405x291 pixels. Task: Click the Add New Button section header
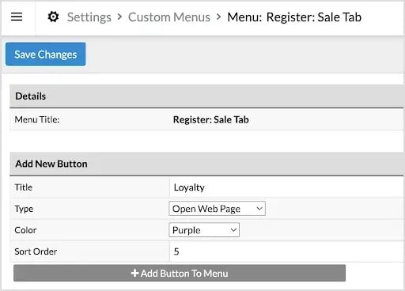click(206, 164)
